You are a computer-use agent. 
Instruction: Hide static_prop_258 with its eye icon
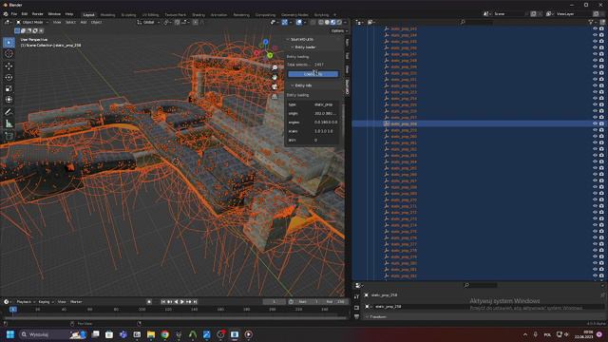coord(595,123)
